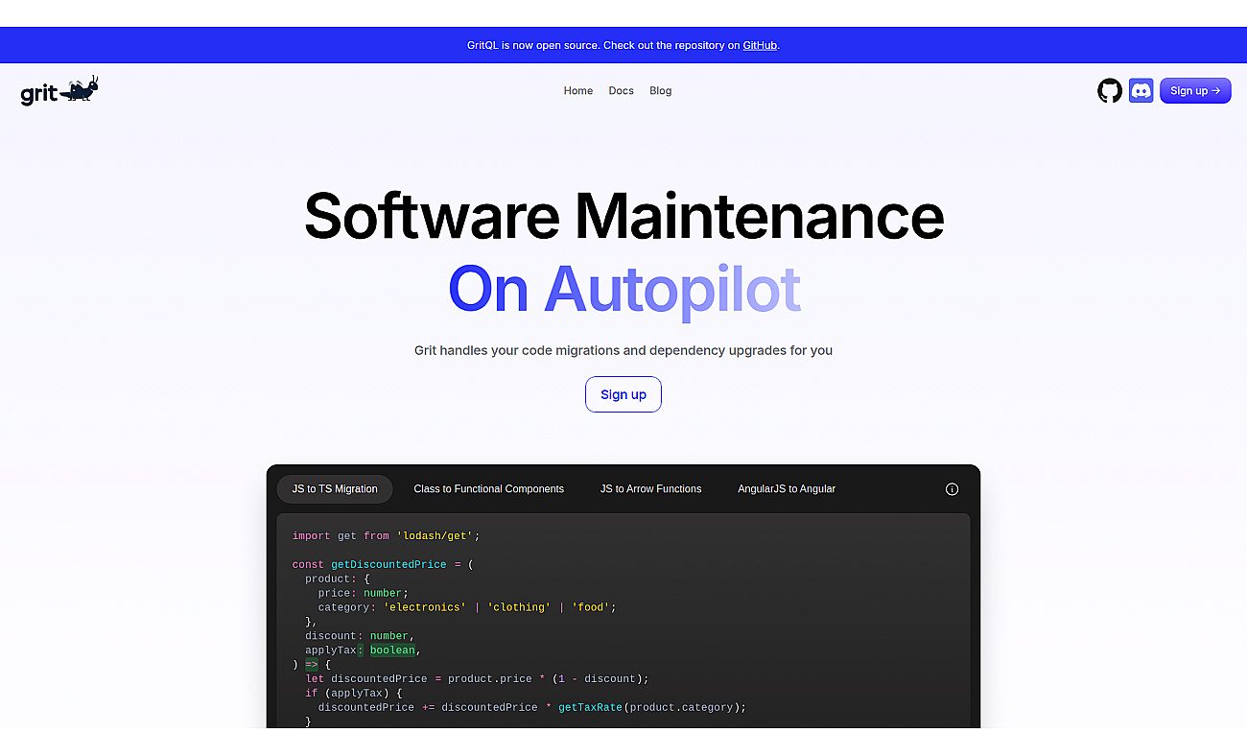Open the Discord icon in the header

point(1141,91)
